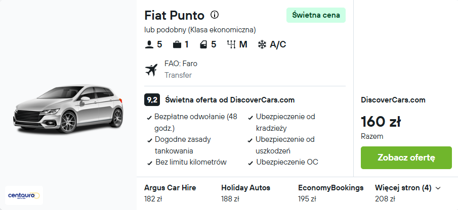This screenshot has width=458, height=210.
Task: Click the checkmark beside Dogodne zasady tankowania
Action: pyautogui.click(x=150, y=141)
